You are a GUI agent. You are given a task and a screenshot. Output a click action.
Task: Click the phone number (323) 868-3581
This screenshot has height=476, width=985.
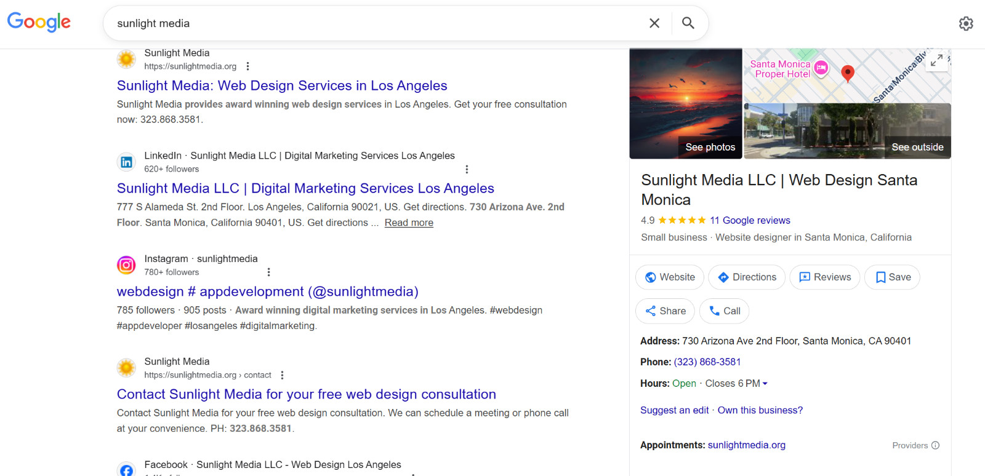[707, 362]
